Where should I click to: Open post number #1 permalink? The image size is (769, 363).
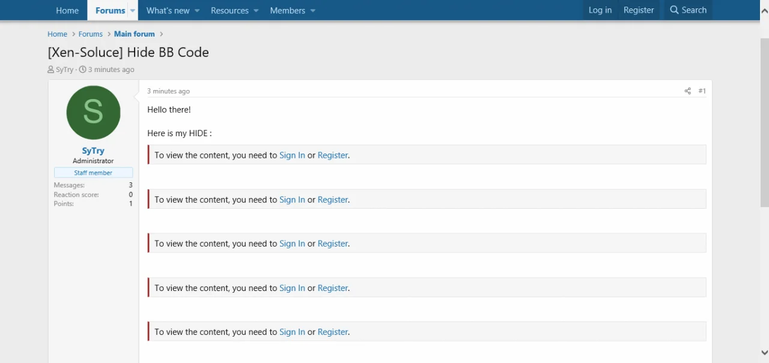(702, 91)
